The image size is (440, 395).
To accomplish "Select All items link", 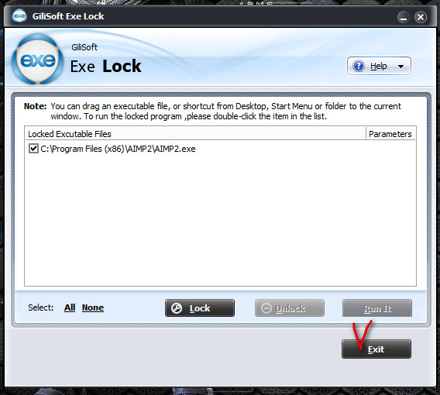I will click(70, 307).
